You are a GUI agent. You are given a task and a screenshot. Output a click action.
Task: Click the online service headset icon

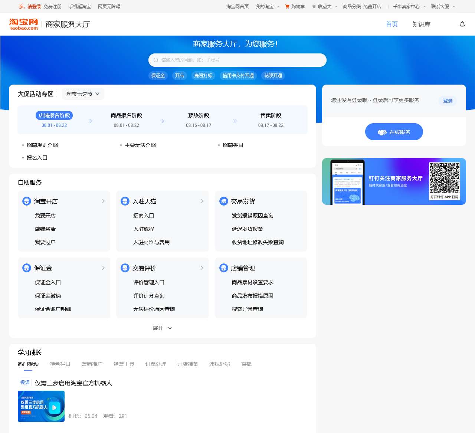[382, 132]
